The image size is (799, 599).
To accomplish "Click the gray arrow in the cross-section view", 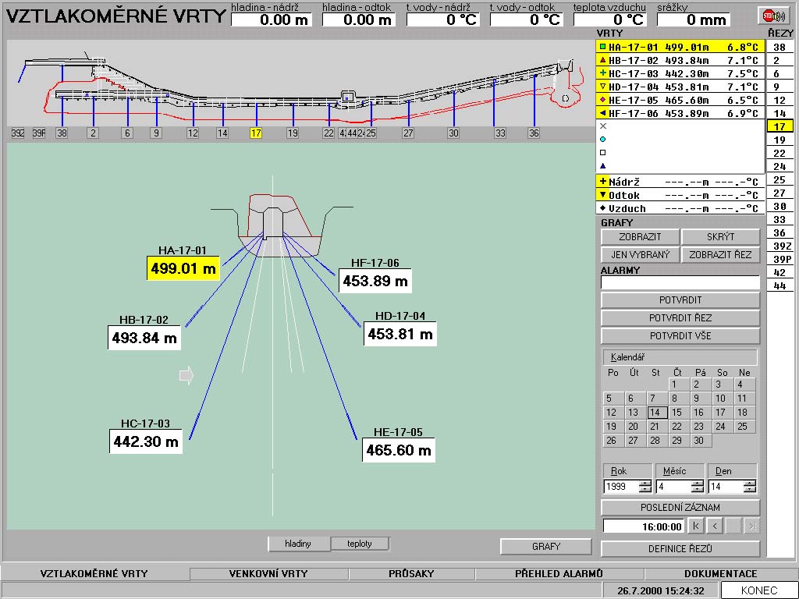I will coord(186,376).
